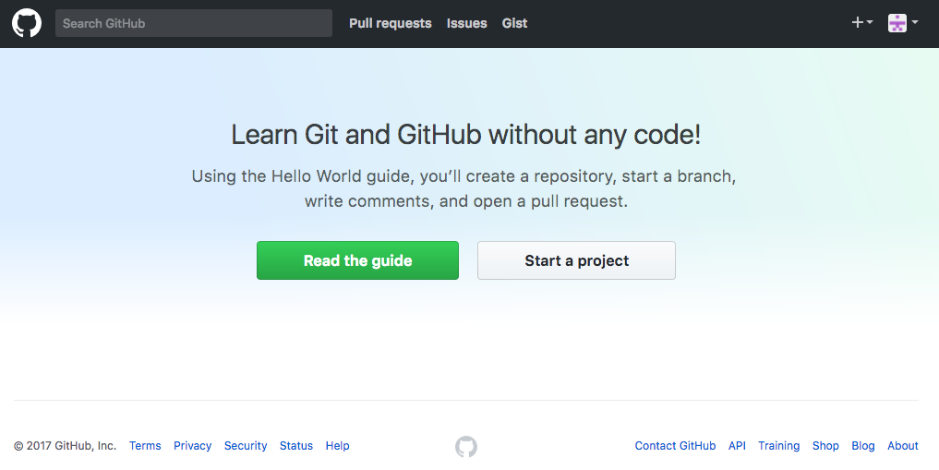Click Contact GitHub in the footer
939x470 pixels.
point(675,445)
